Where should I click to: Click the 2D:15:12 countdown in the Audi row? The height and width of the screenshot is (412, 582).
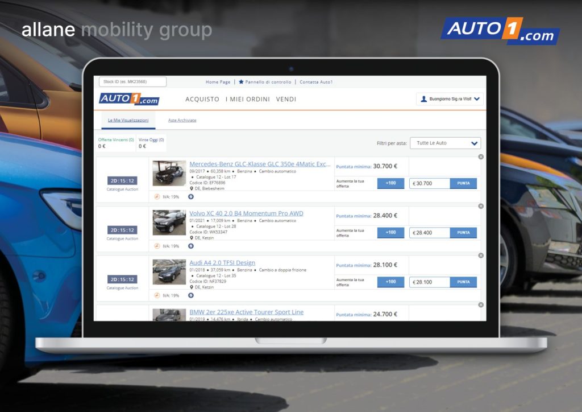click(x=122, y=279)
